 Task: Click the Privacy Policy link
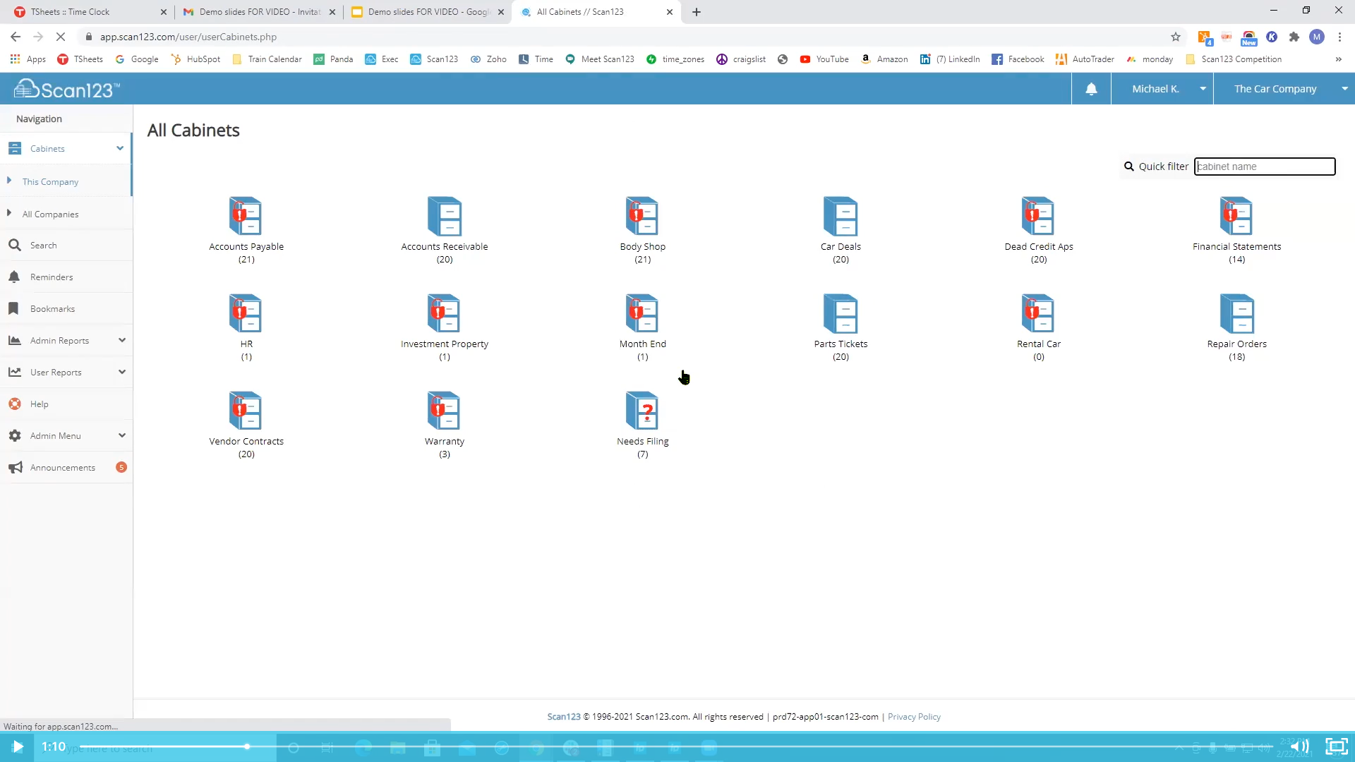[913, 716]
